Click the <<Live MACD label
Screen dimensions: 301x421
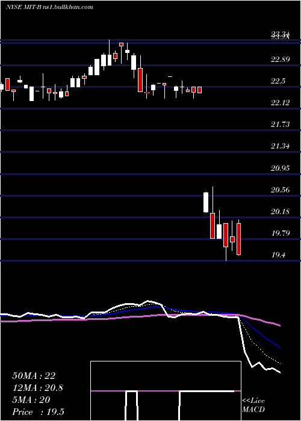pyautogui.click(x=253, y=405)
